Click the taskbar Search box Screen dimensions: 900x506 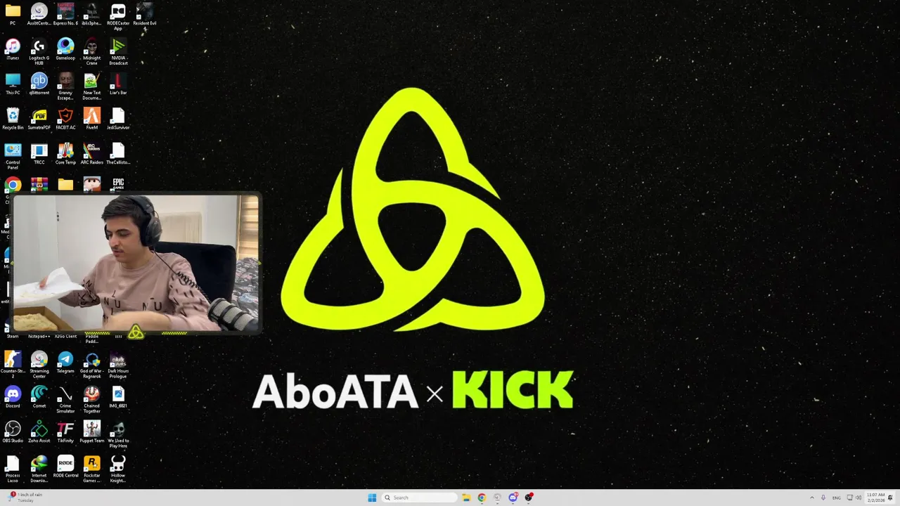click(x=420, y=498)
